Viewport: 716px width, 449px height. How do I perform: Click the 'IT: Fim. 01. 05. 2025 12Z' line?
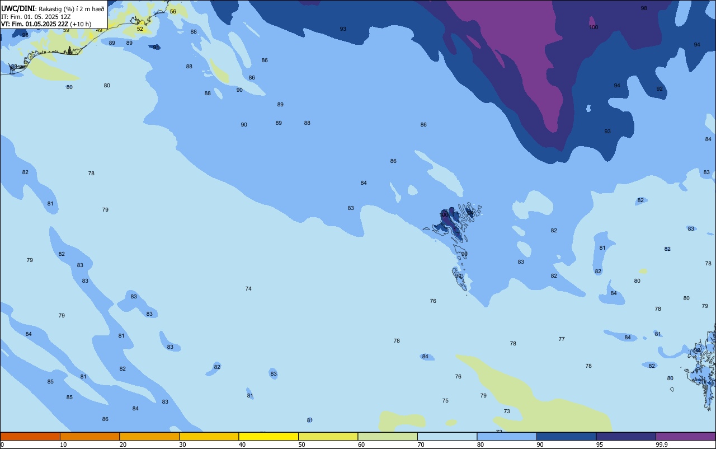[36, 16]
